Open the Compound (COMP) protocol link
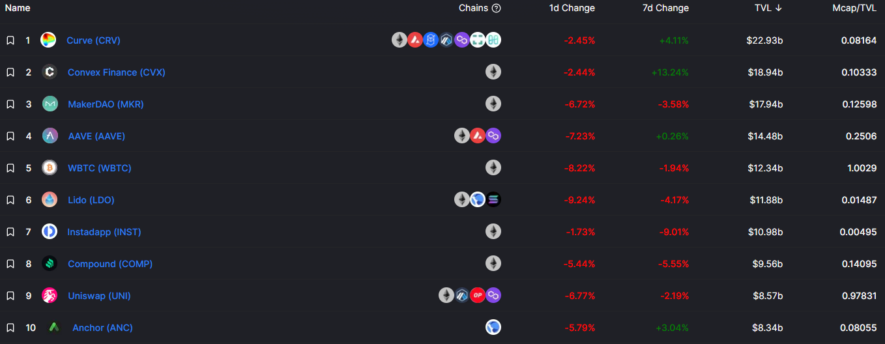 [x=110, y=264]
